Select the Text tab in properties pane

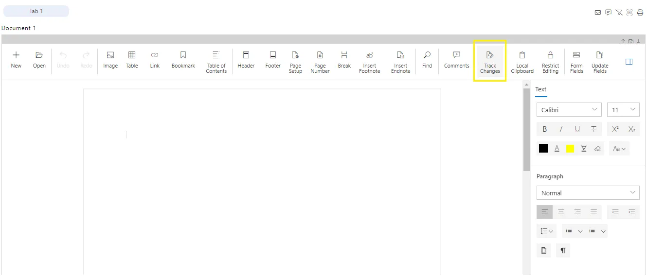tap(540, 90)
